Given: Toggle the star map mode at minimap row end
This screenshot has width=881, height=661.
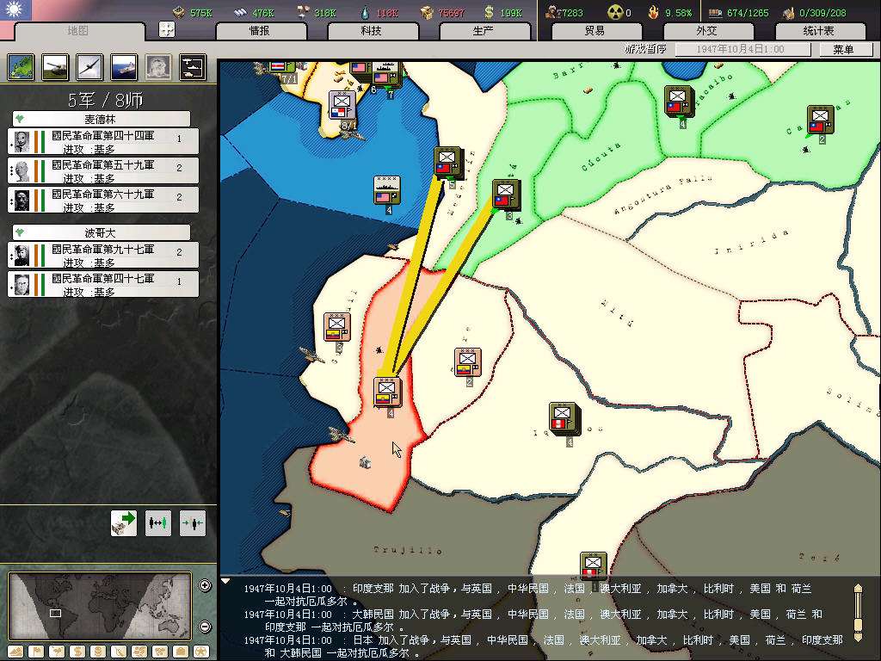Looking at the screenshot, I should click(x=200, y=652).
